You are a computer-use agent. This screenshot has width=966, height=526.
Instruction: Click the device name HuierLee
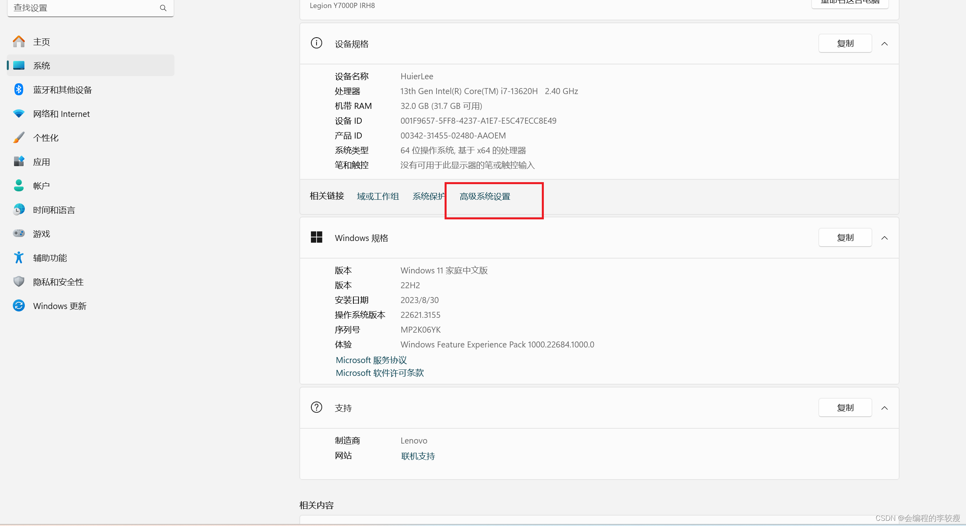[x=417, y=76]
